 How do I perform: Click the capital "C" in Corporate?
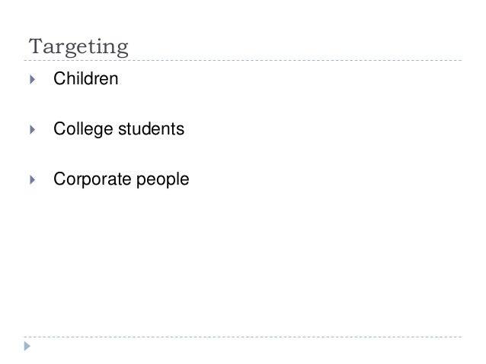pos(58,181)
